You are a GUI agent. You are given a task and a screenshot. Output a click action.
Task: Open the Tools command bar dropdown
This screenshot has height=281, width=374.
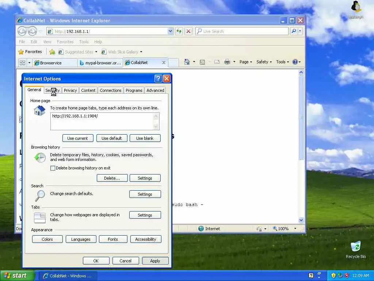(x=282, y=62)
